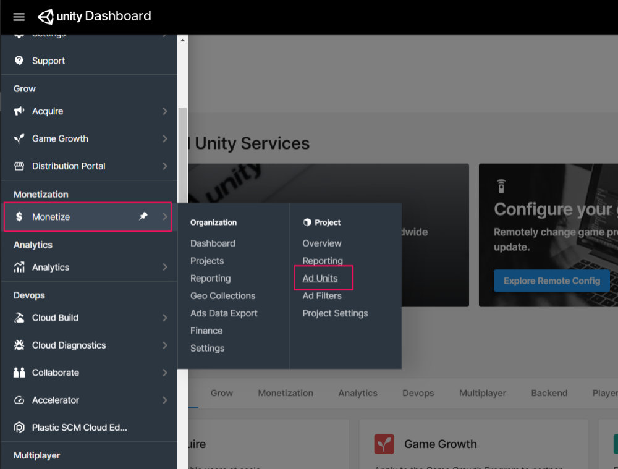This screenshot has height=469, width=618.
Task: Click the unity Dashboard title
Action: pos(104,16)
